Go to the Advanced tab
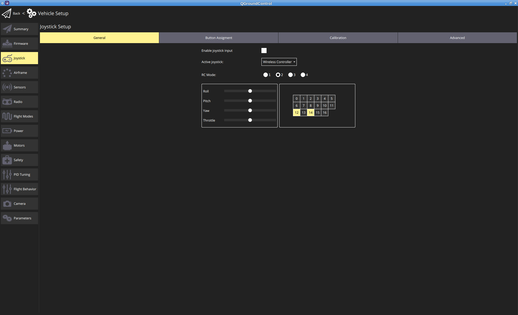Viewport: 518px width, 315px height. [457, 38]
